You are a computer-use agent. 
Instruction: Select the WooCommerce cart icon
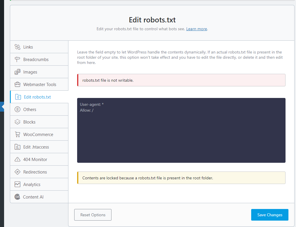17,134
